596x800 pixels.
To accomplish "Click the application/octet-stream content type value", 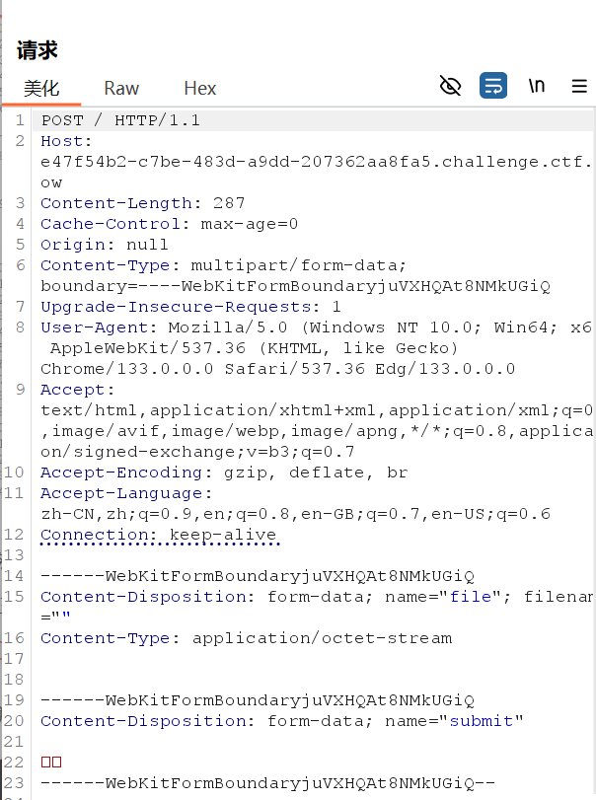I will (322, 638).
